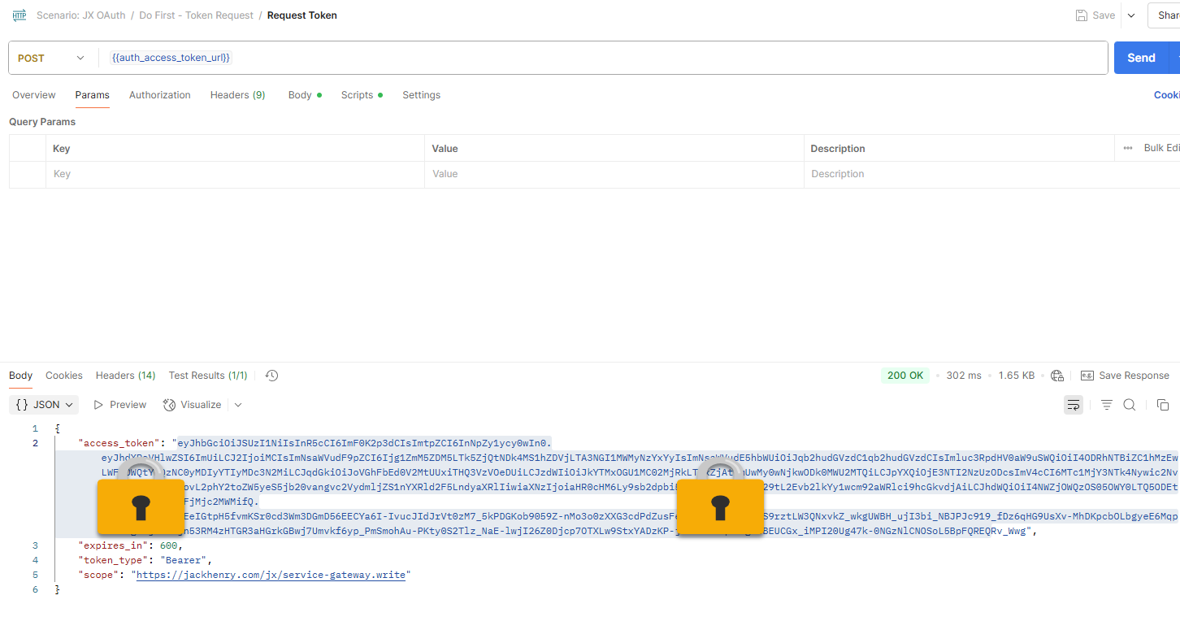This screenshot has height=617, width=1180.
Task: Switch to the Authorization tab
Action: click(159, 95)
